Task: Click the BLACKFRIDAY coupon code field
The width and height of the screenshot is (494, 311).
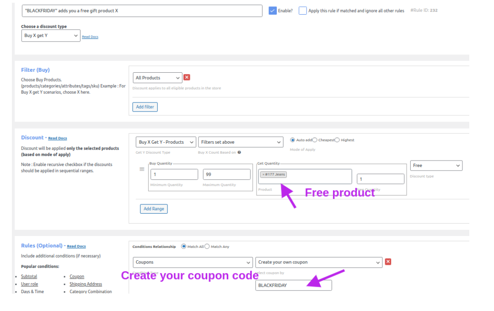Action: (293, 285)
